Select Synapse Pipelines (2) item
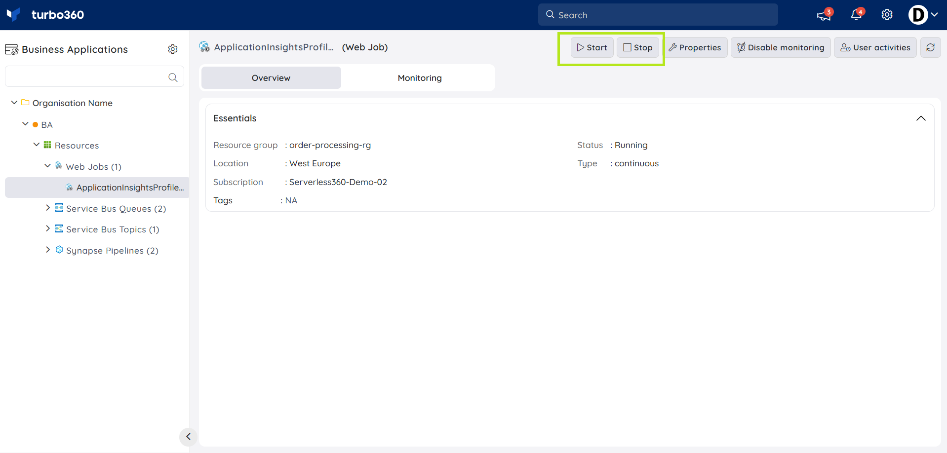947x453 pixels. tap(112, 251)
